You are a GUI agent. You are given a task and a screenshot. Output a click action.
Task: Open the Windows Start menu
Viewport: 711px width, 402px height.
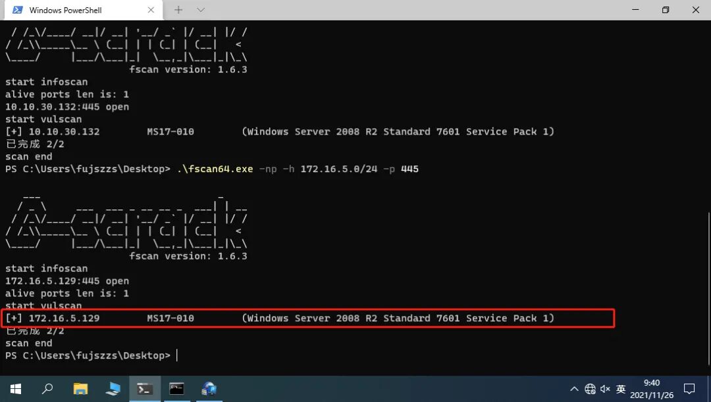[15, 389]
